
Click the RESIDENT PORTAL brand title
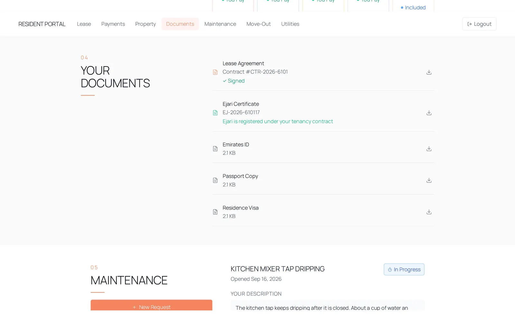click(x=42, y=24)
